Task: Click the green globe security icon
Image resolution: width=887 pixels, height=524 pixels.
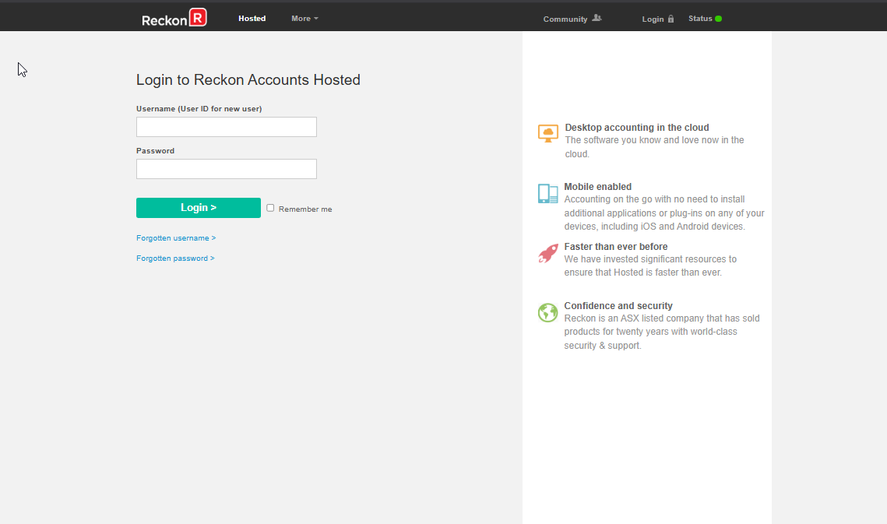Action: coord(547,312)
